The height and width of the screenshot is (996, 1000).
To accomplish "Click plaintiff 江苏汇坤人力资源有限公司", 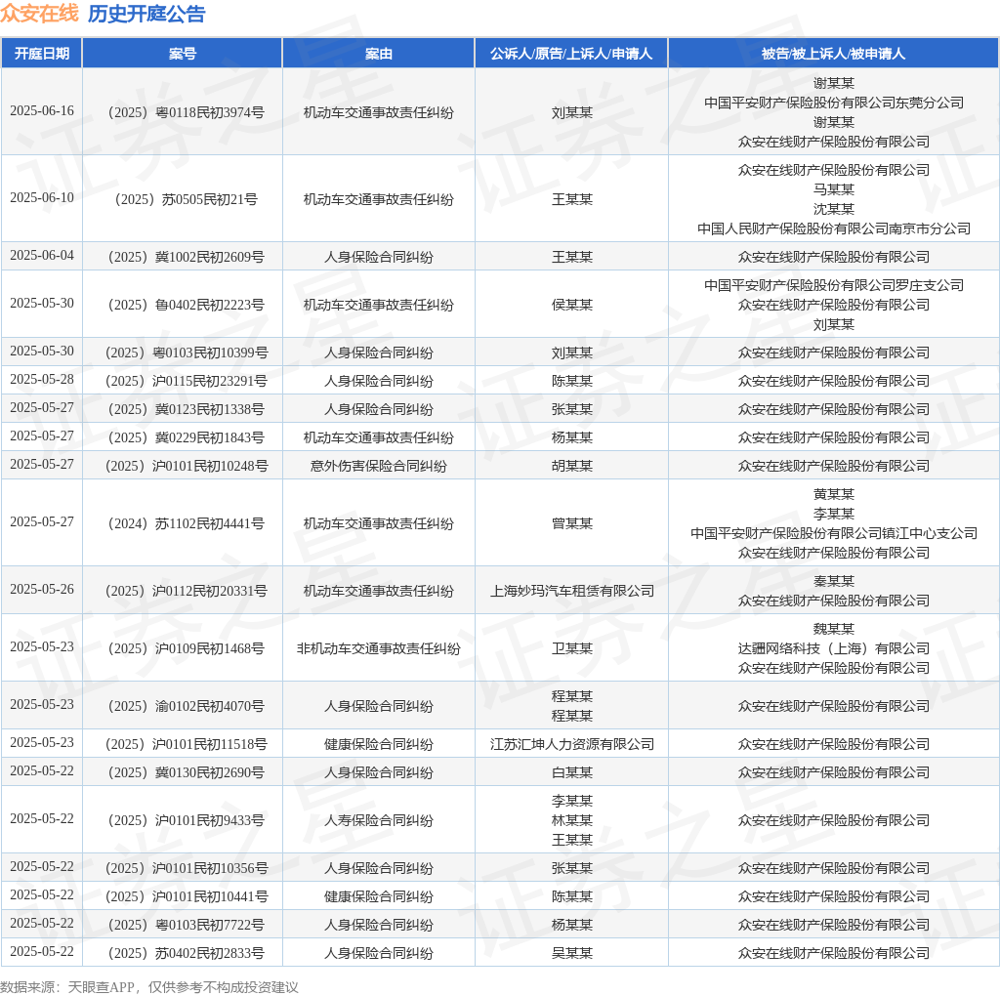I will pyautogui.click(x=572, y=744).
